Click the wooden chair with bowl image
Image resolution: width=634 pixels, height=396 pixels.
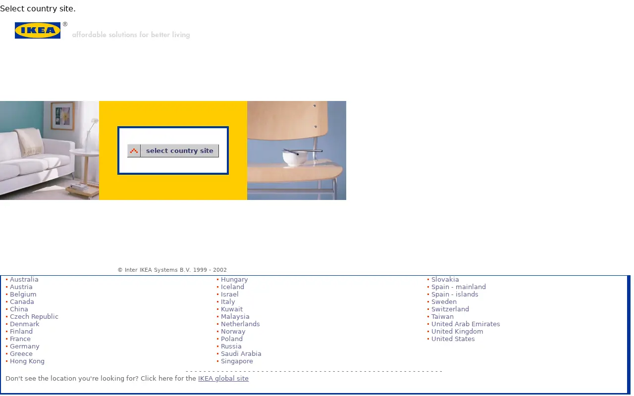click(x=297, y=150)
